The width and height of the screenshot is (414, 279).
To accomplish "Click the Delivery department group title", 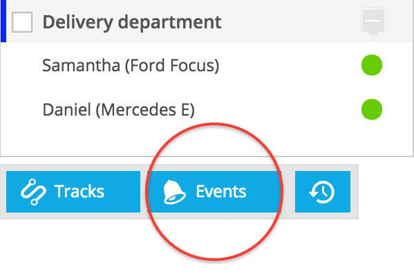I will tap(132, 22).
